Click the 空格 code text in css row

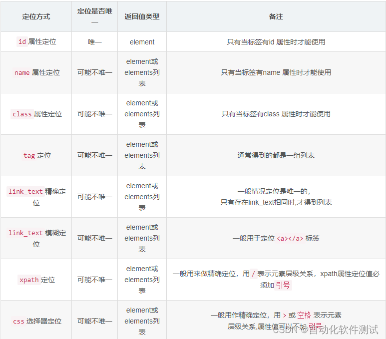[x=304, y=315]
